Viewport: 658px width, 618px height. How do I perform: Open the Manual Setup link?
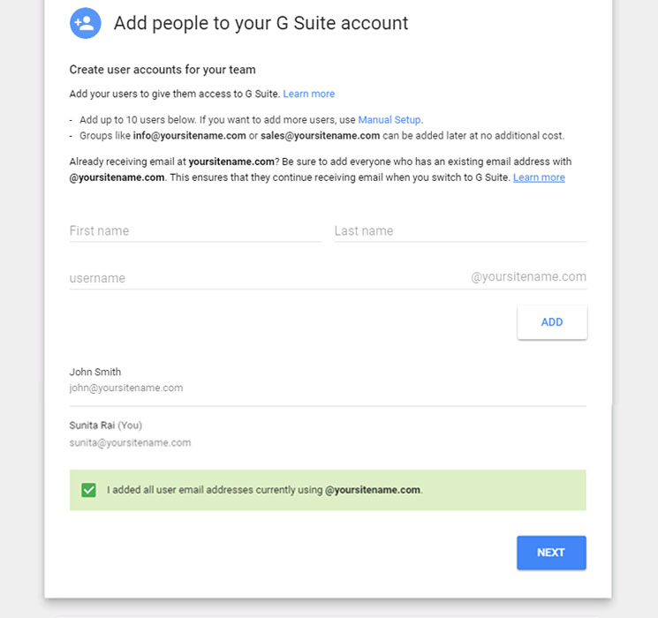tap(390, 120)
